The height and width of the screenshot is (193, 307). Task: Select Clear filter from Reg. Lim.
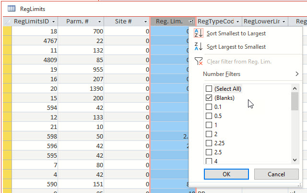[239, 62]
